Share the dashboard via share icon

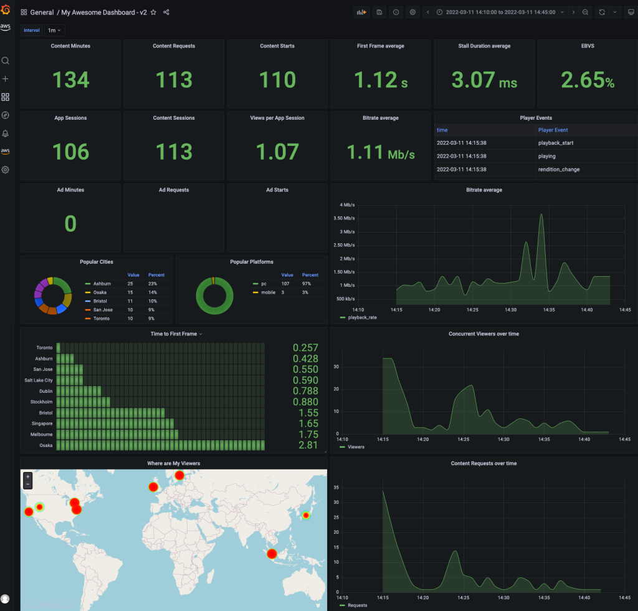click(166, 12)
